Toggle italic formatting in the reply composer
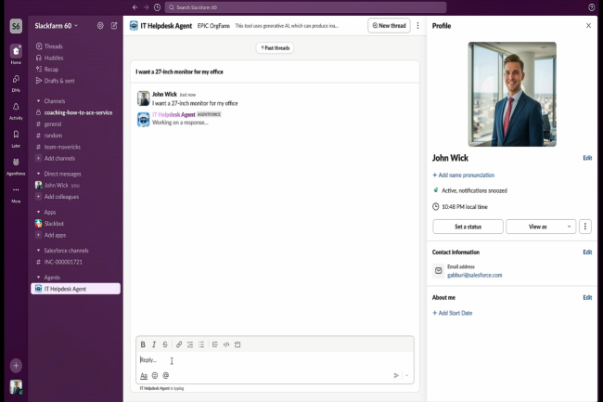The height and width of the screenshot is (402, 603). [154, 344]
